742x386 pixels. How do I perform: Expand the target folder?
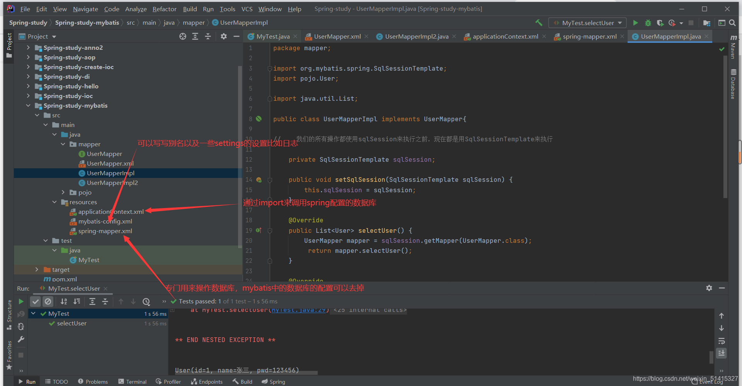coord(37,269)
